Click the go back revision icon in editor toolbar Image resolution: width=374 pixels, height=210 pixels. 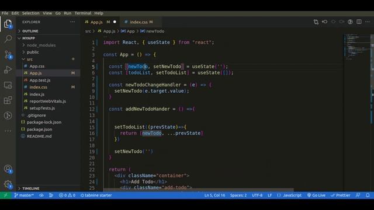point(324,22)
